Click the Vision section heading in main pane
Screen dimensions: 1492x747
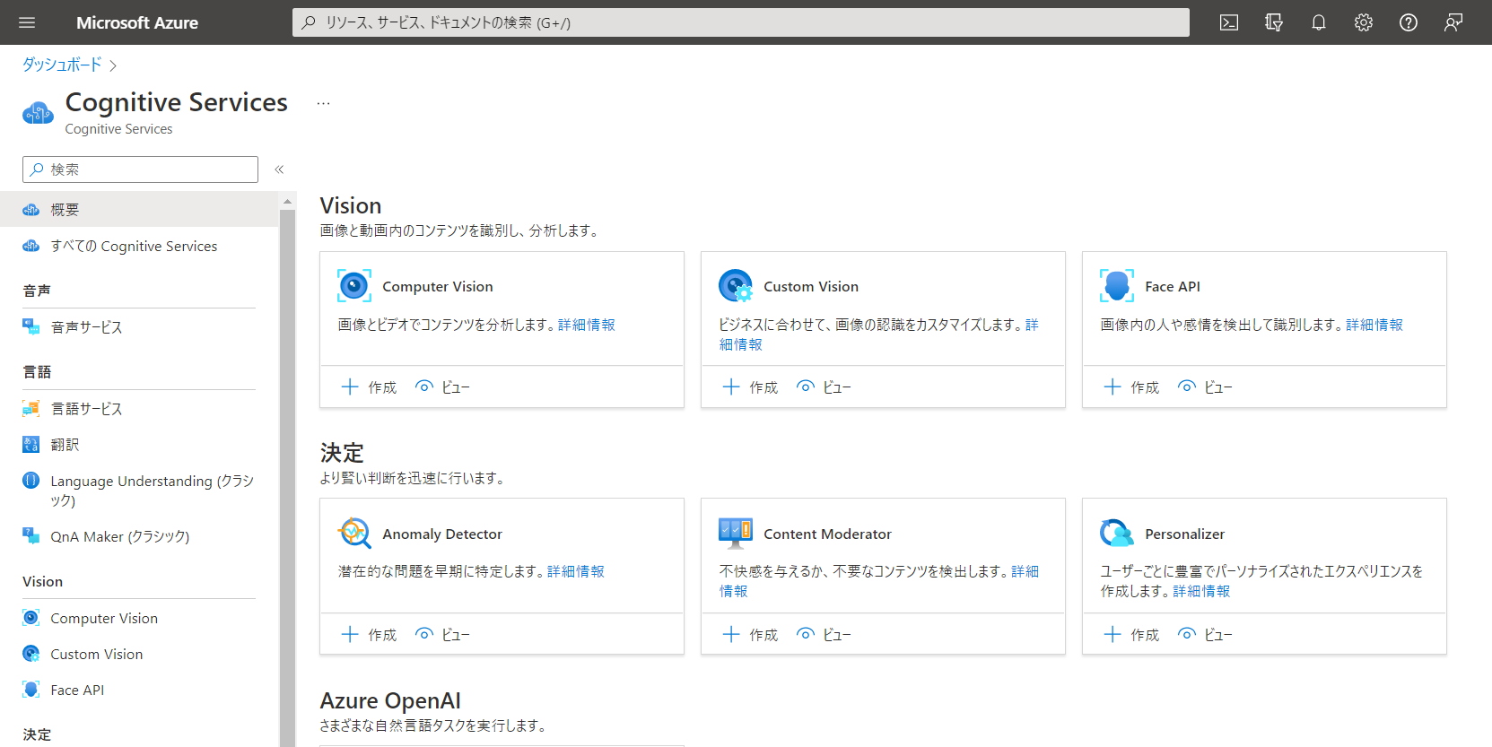(x=351, y=205)
